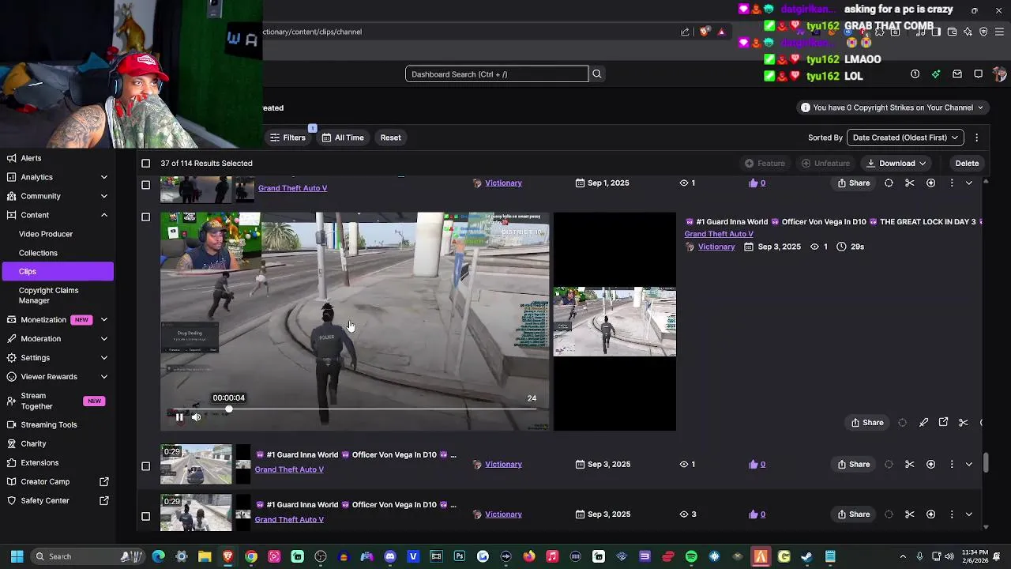
Task: Click scissors icon in the 3-views Sep 3 row
Action: coord(910,514)
